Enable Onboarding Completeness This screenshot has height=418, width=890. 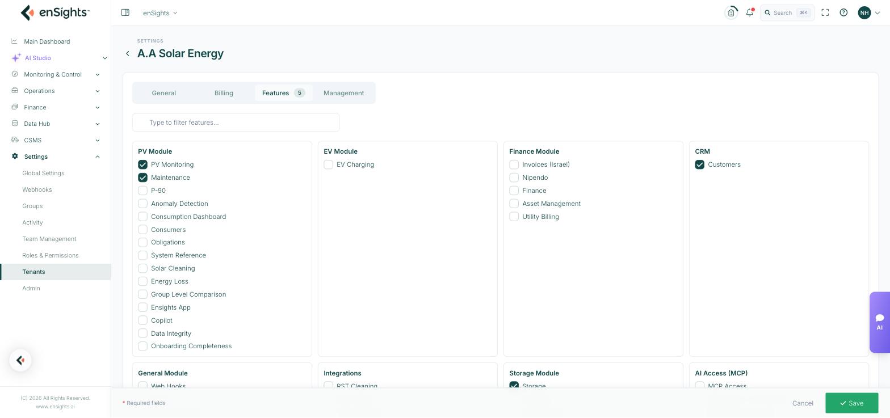click(142, 346)
